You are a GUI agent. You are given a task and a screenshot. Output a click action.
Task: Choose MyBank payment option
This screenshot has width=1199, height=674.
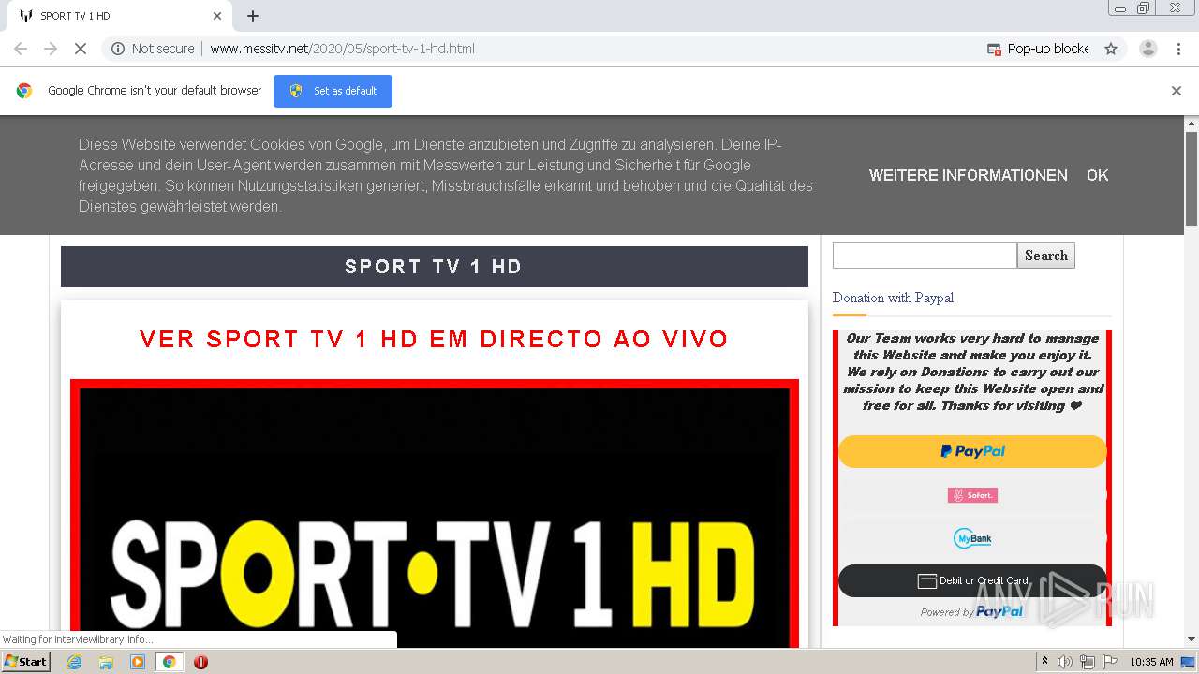(972, 538)
